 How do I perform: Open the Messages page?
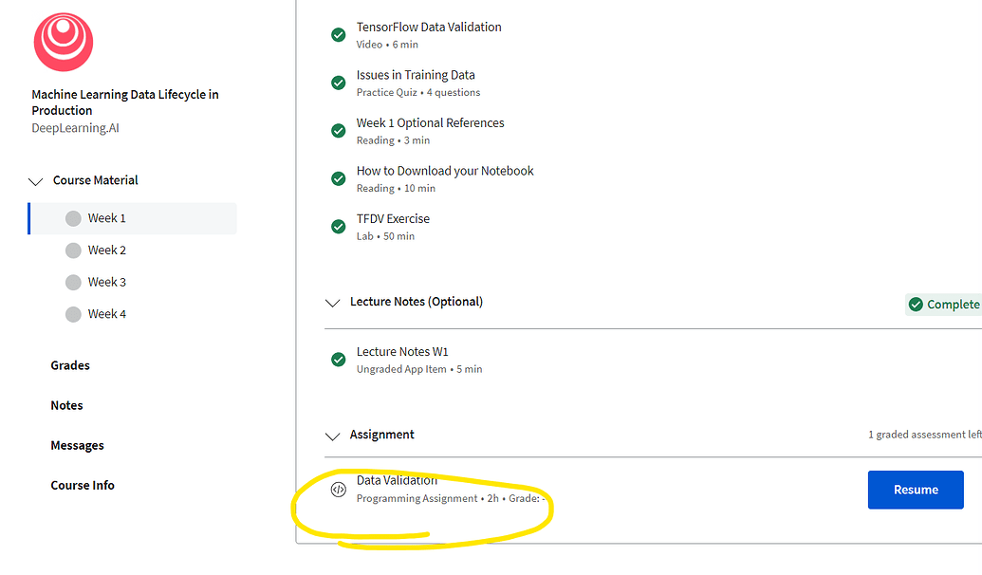77,445
